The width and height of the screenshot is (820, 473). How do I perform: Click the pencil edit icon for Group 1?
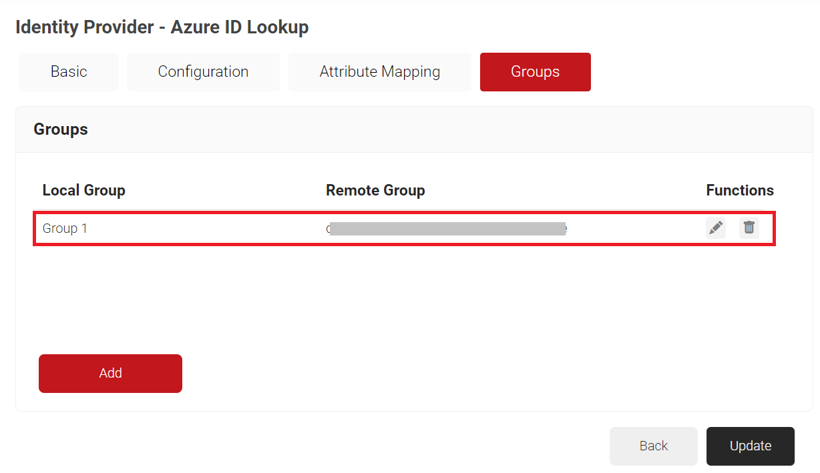click(716, 228)
